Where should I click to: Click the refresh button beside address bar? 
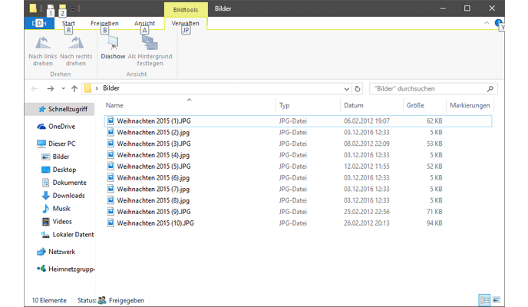(x=358, y=89)
